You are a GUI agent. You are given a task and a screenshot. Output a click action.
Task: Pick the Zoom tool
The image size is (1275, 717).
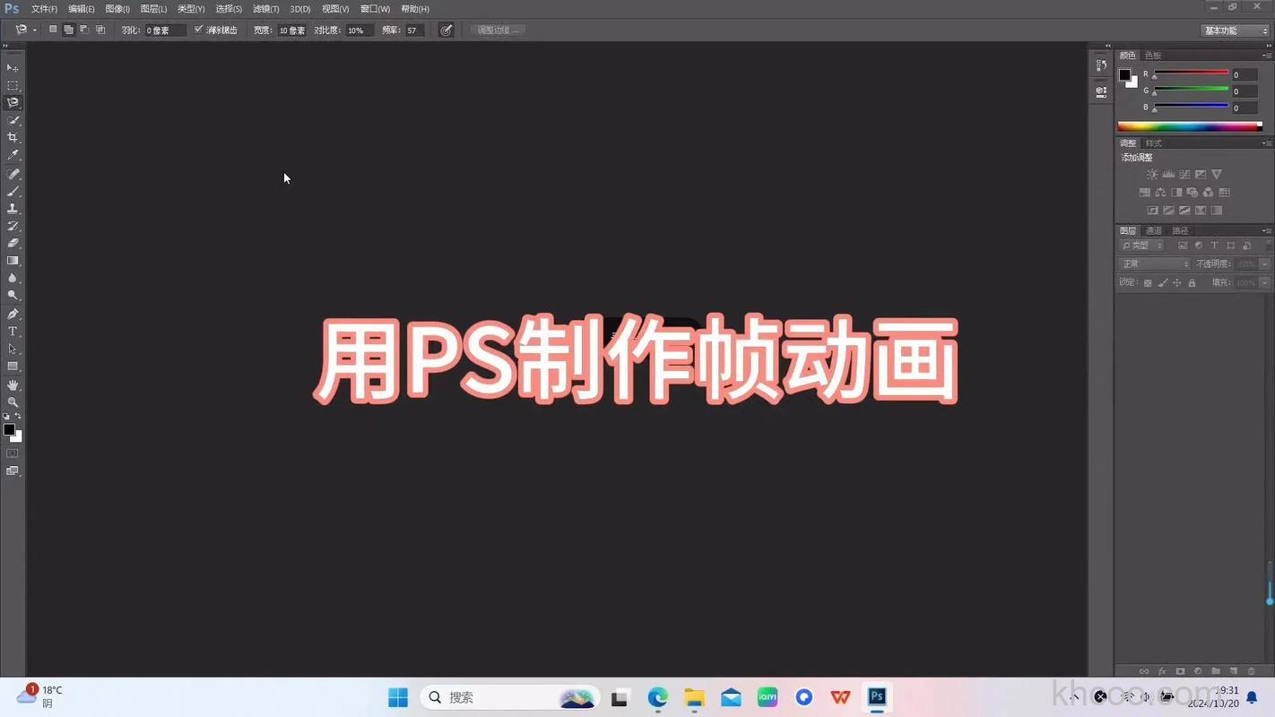tap(13, 402)
